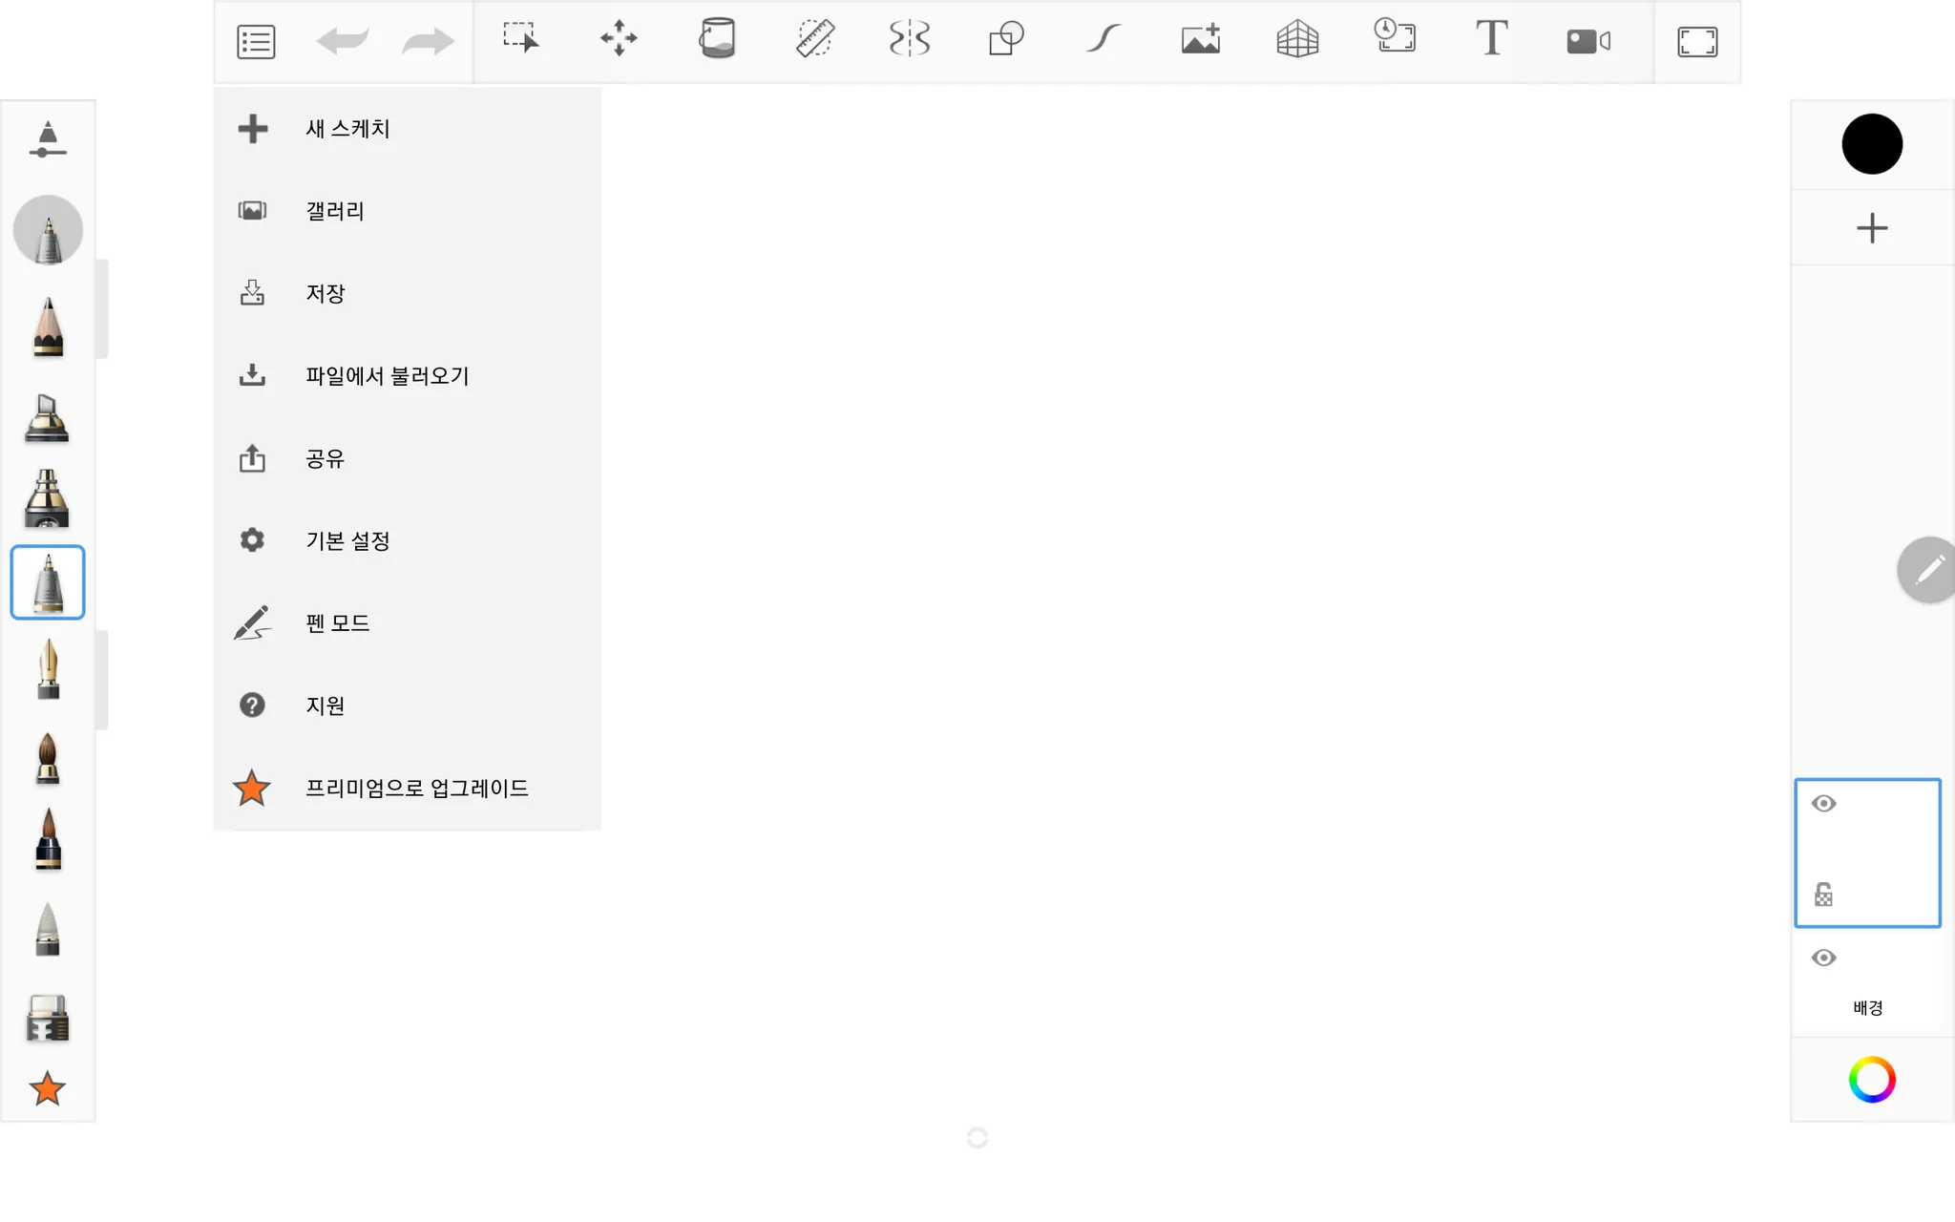This screenshot has width=1955, height=1222.
Task: Toggle the main menu list button
Action: (x=256, y=42)
